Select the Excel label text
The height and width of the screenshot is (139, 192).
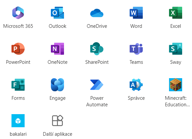176,26
